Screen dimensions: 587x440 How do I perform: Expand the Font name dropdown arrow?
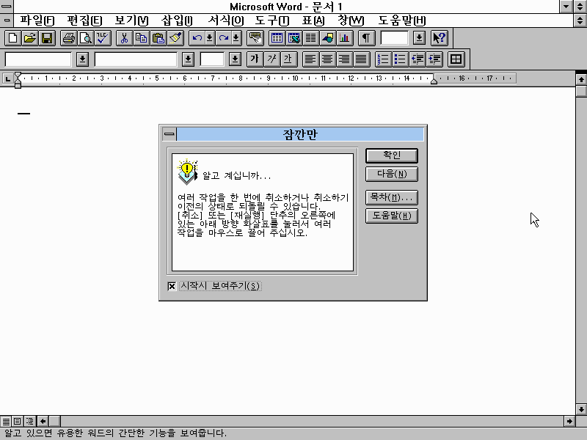tap(188, 59)
